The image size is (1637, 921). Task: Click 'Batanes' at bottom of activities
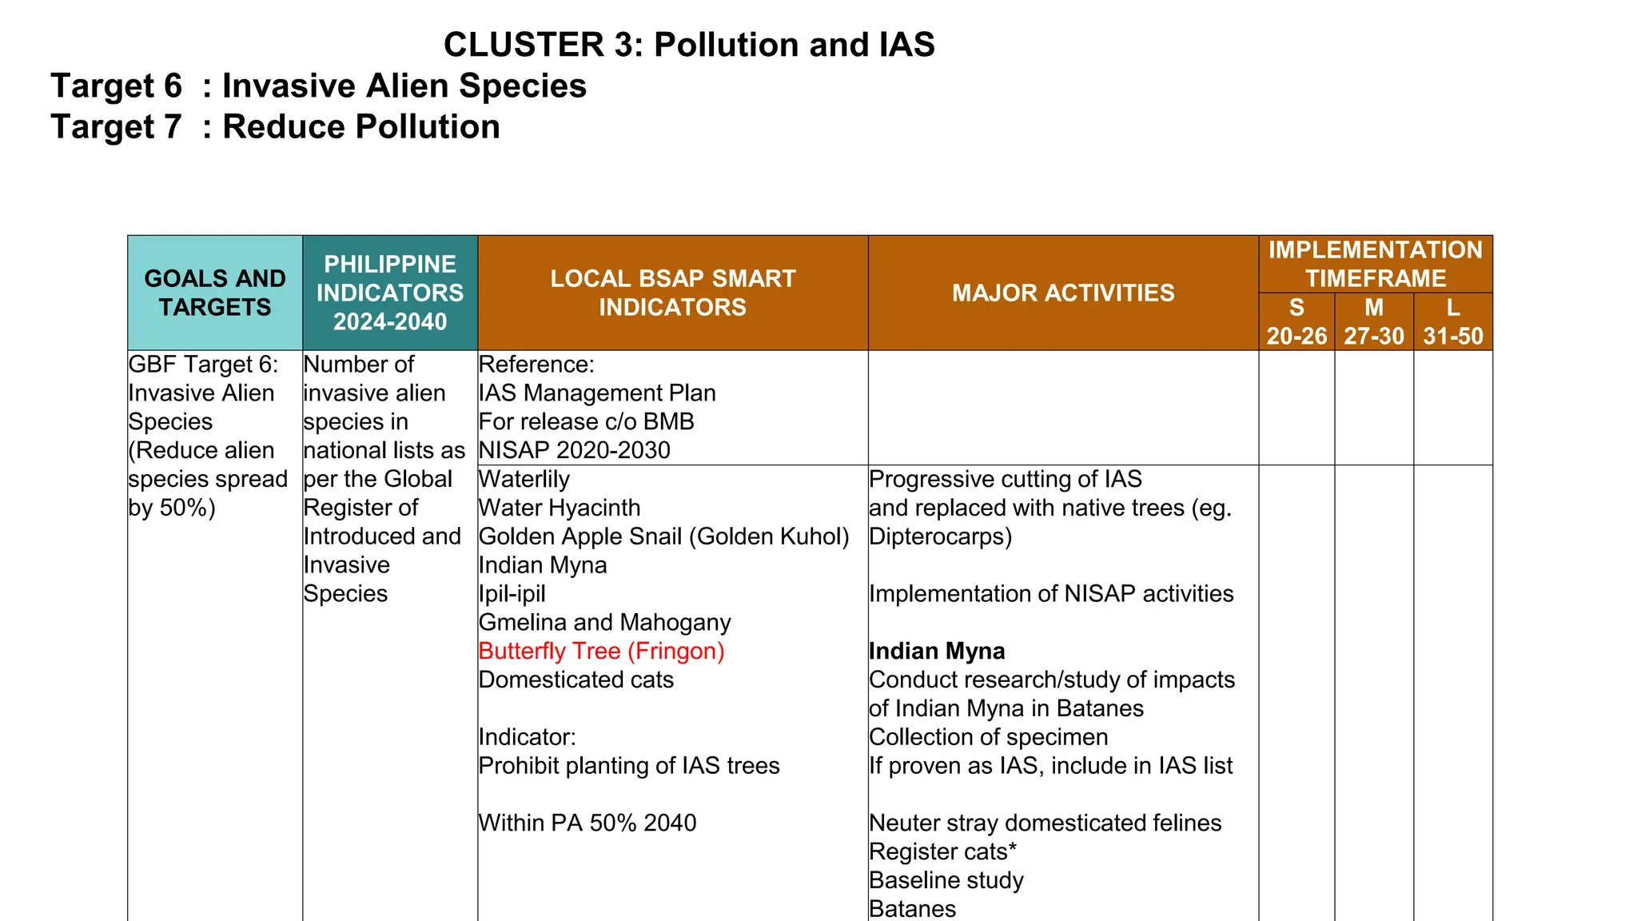coord(913,909)
